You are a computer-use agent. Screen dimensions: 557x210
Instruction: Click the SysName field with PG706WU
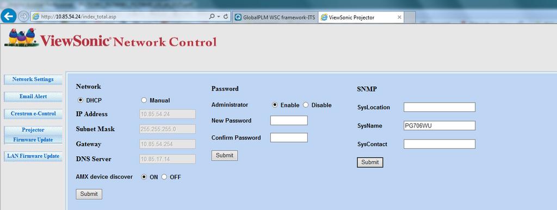click(440, 125)
